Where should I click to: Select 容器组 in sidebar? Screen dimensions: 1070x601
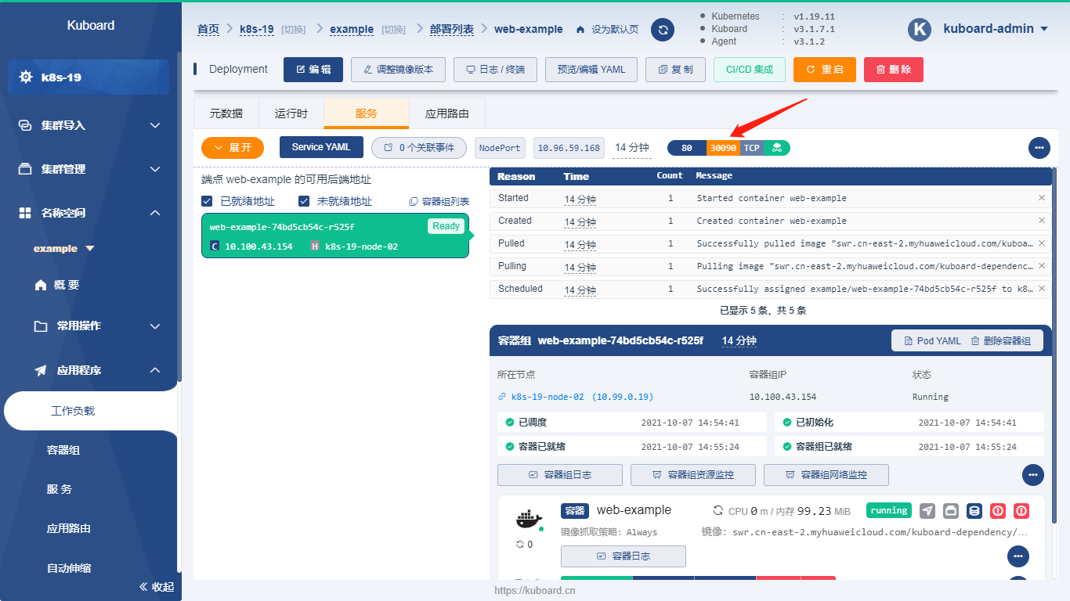63,450
